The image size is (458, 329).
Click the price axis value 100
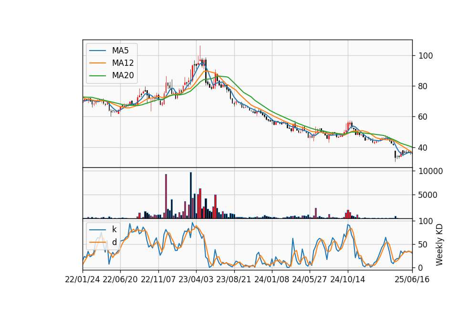(x=426, y=56)
